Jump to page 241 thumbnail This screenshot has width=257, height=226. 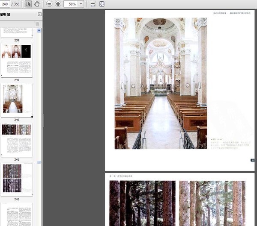(17, 141)
